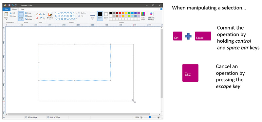The height and width of the screenshot is (122, 262).
Task: Set Color 1 as active color
Action: click(x=100, y=16)
